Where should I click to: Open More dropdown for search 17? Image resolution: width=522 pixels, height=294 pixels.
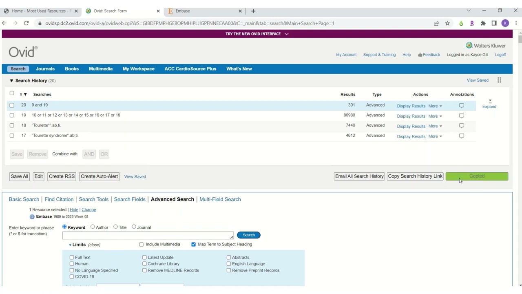(435, 136)
